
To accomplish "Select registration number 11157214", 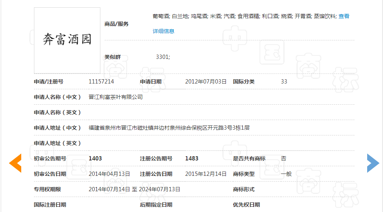I will pos(101,82).
